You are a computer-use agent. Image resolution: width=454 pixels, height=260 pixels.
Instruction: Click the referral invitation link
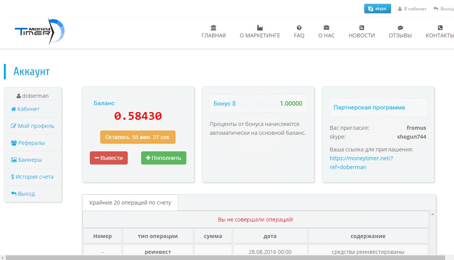click(361, 163)
